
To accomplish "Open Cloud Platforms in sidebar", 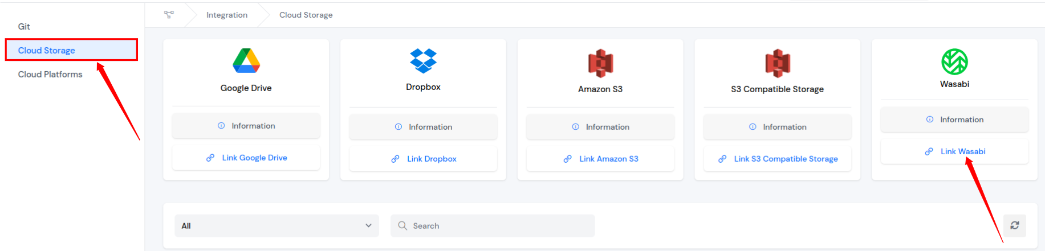I will point(50,75).
